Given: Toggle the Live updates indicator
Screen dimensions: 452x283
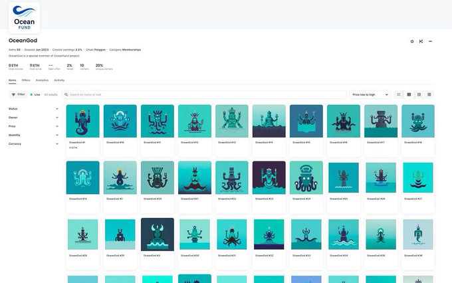Looking at the screenshot, I should pyautogui.click(x=35, y=94).
